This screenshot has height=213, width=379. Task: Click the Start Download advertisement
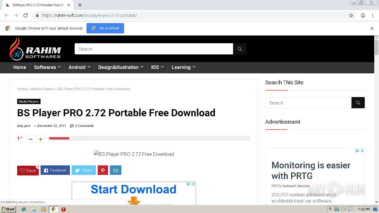click(x=134, y=193)
